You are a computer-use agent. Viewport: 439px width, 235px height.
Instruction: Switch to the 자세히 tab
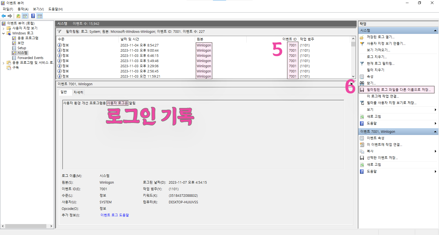point(78,92)
